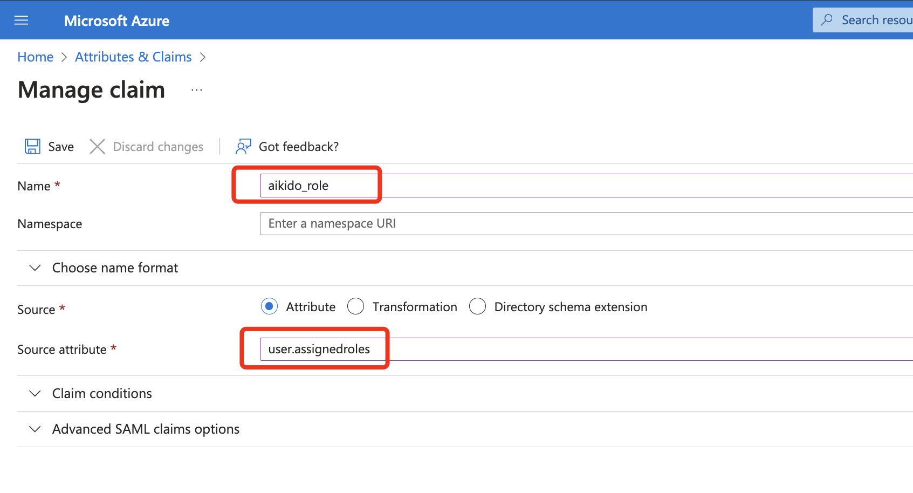Click the Manage claim heading
This screenshot has height=493, width=913.
click(x=91, y=90)
